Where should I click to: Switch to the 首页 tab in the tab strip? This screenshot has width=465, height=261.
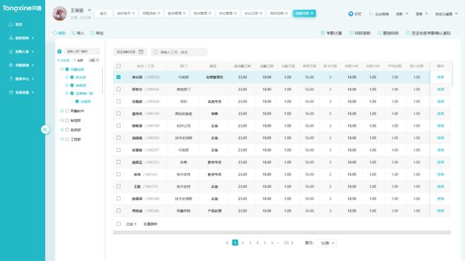(103, 13)
